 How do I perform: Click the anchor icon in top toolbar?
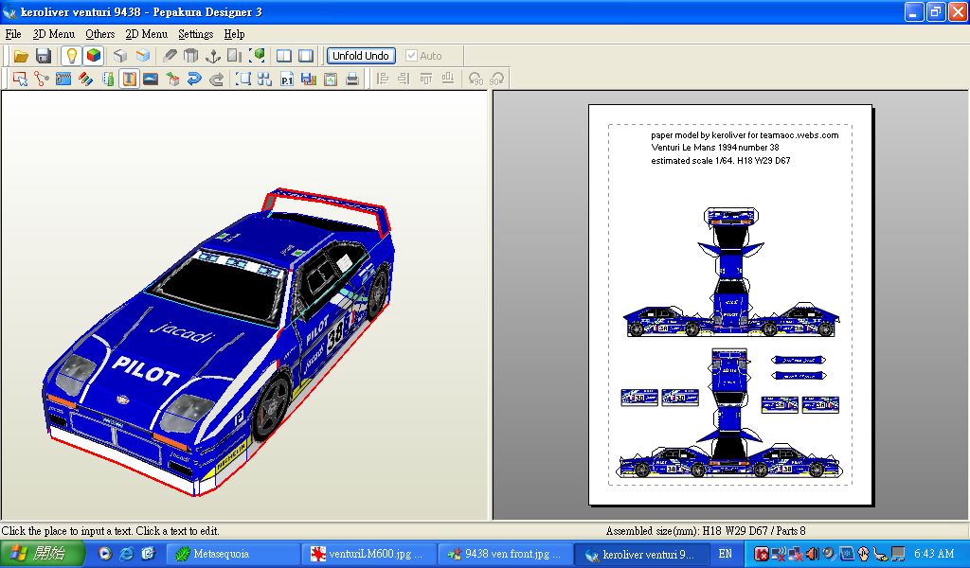(213, 56)
